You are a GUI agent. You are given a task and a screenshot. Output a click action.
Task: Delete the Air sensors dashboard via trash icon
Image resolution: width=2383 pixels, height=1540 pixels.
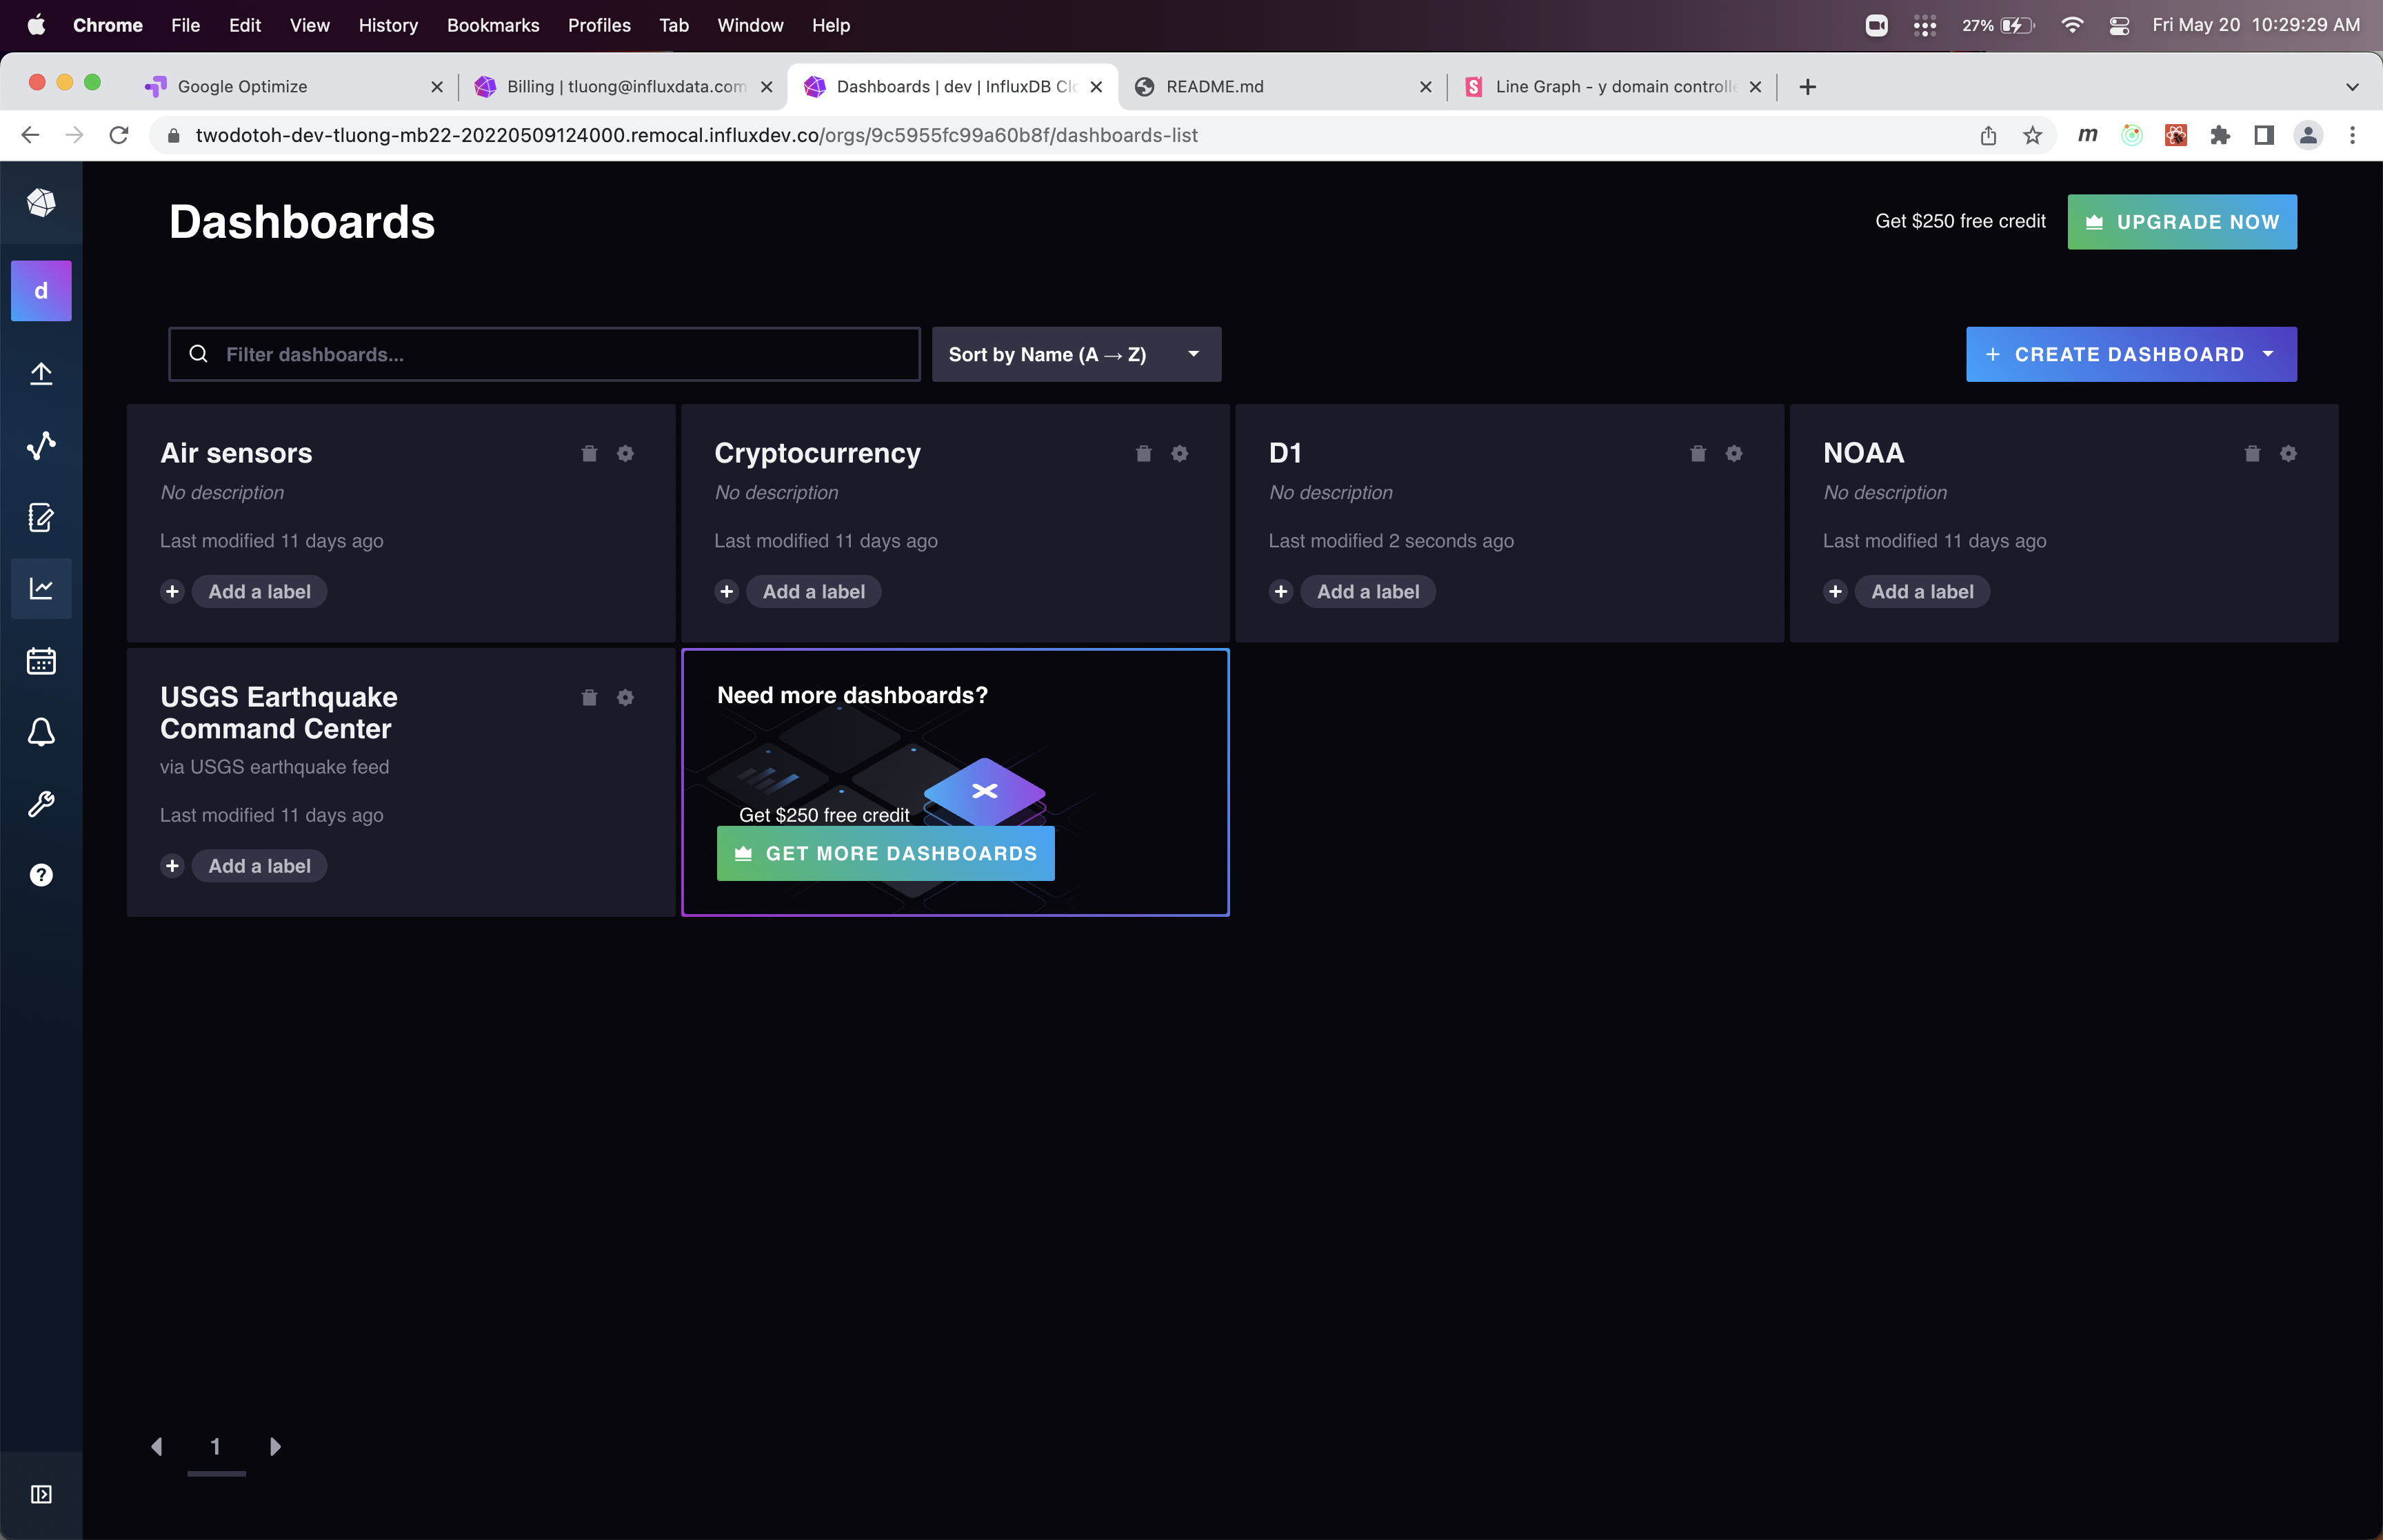(589, 454)
